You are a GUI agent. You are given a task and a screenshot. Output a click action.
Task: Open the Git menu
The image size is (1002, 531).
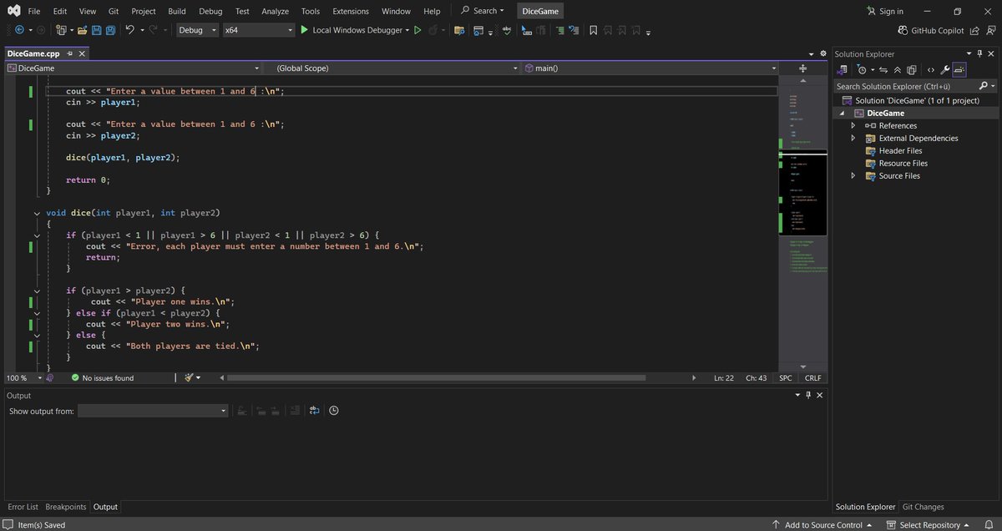pyautogui.click(x=114, y=12)
